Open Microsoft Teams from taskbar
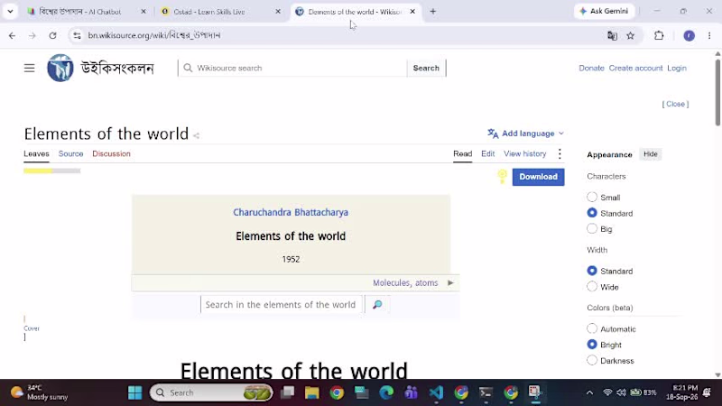The image size is (722, 406). tap(411, 392)
